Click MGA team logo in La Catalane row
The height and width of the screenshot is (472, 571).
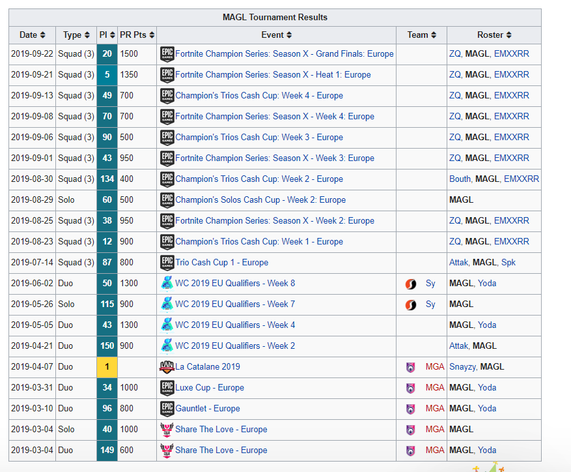pyautogui.click(x=410, y=367)
